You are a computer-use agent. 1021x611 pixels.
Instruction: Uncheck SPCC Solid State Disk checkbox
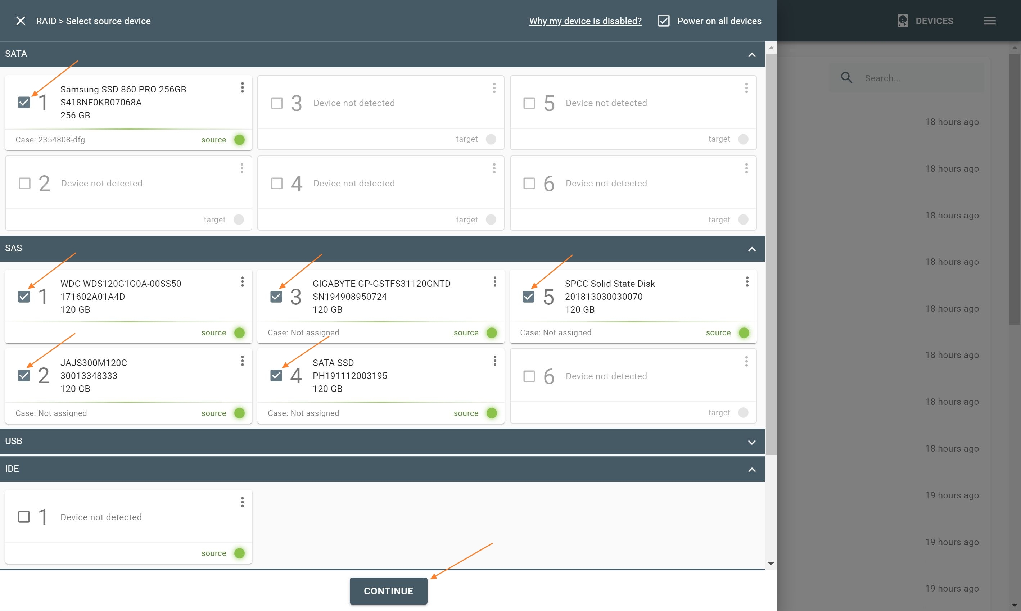point(528,297)
